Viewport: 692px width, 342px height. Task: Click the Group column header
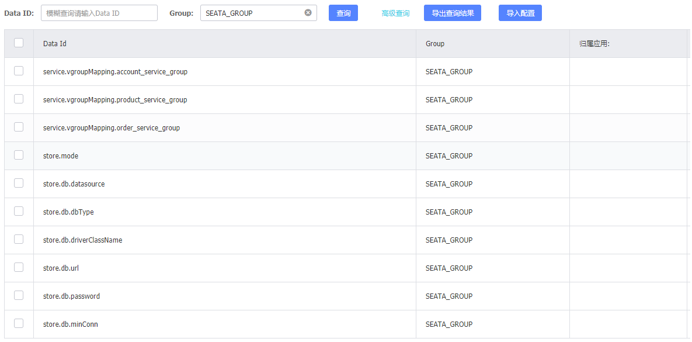(492, 44)
